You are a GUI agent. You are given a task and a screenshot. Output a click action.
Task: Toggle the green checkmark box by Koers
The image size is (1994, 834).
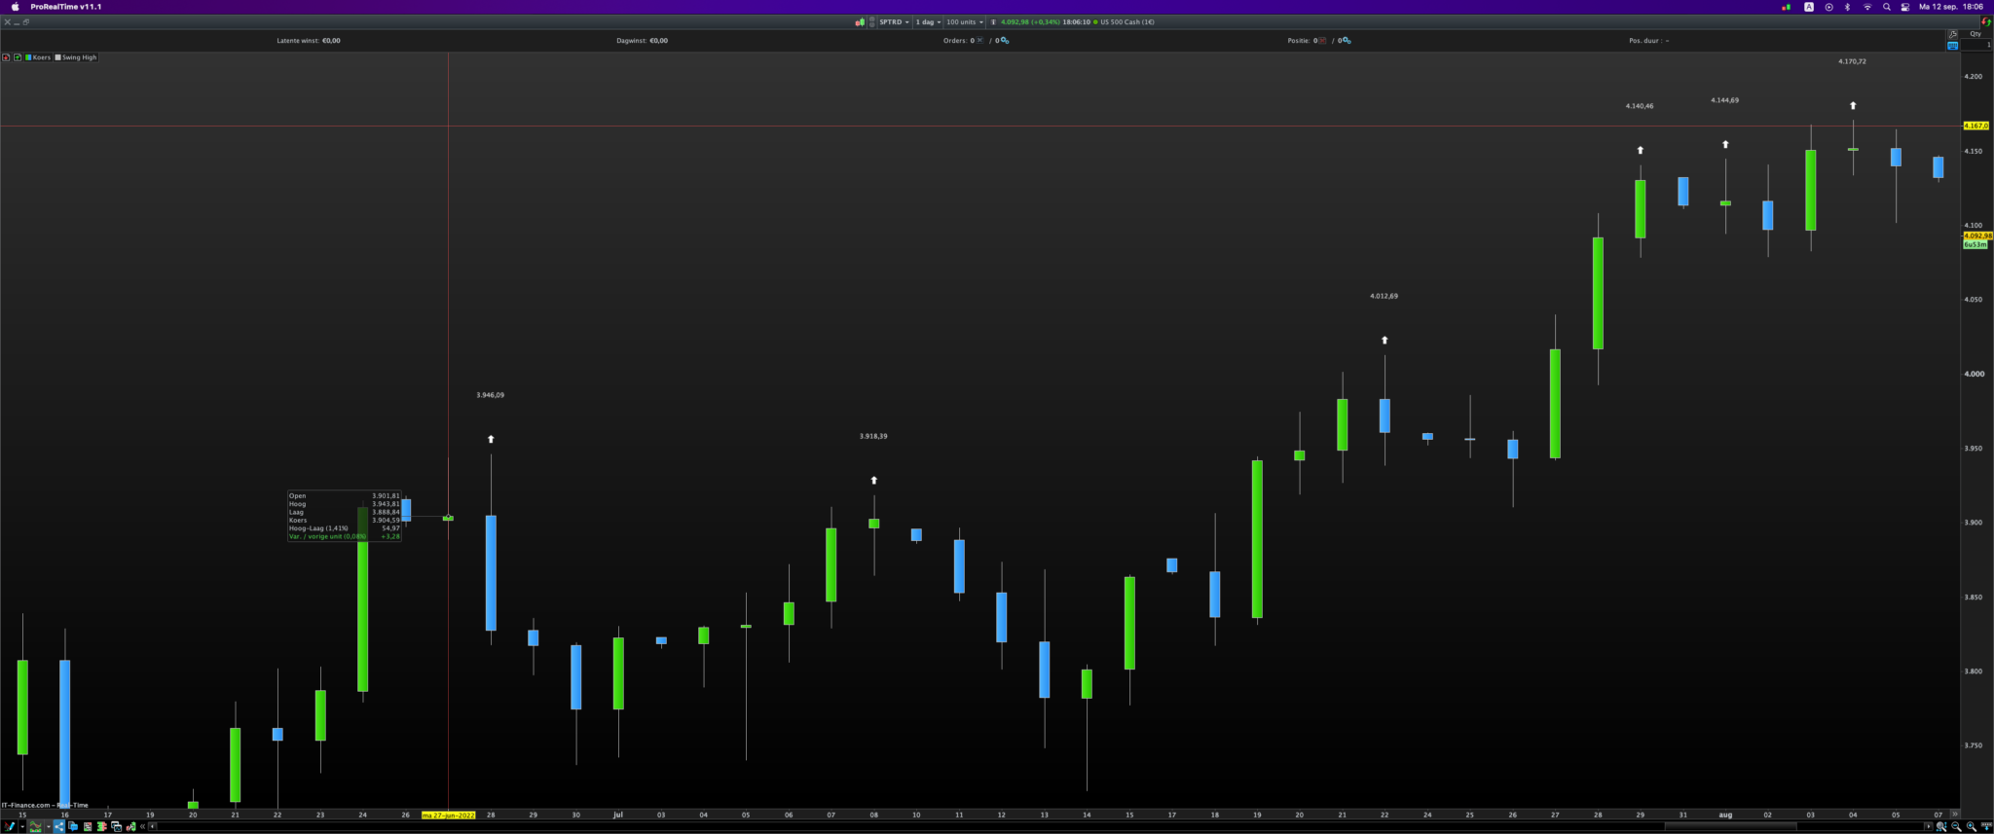pyautogui.click(x=18, y=57)
